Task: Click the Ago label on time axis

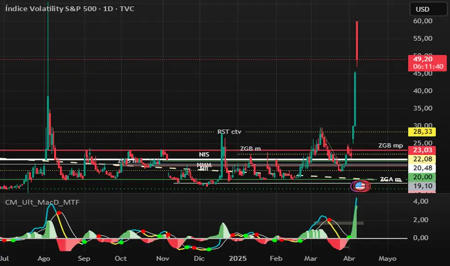Action: pos(44,259)
